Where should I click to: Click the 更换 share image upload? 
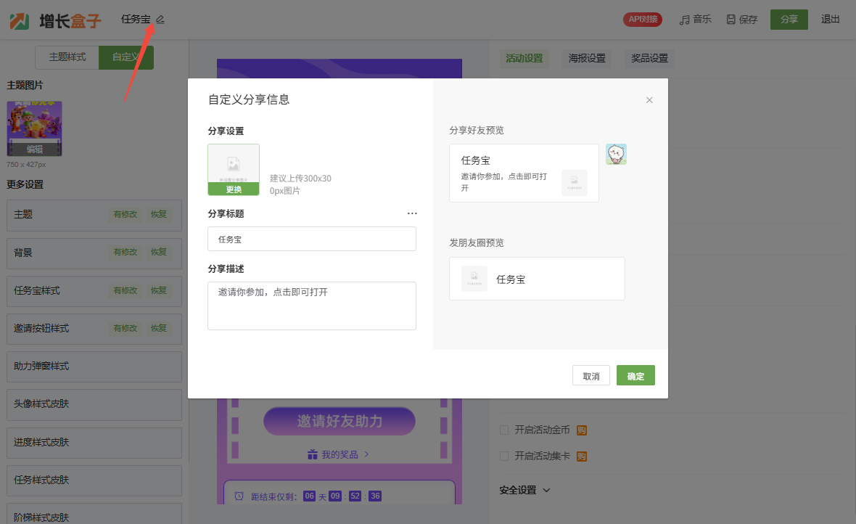point(233,189)
